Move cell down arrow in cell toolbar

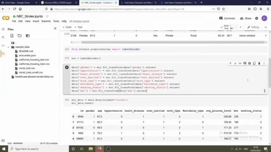(x=235, y=63)
